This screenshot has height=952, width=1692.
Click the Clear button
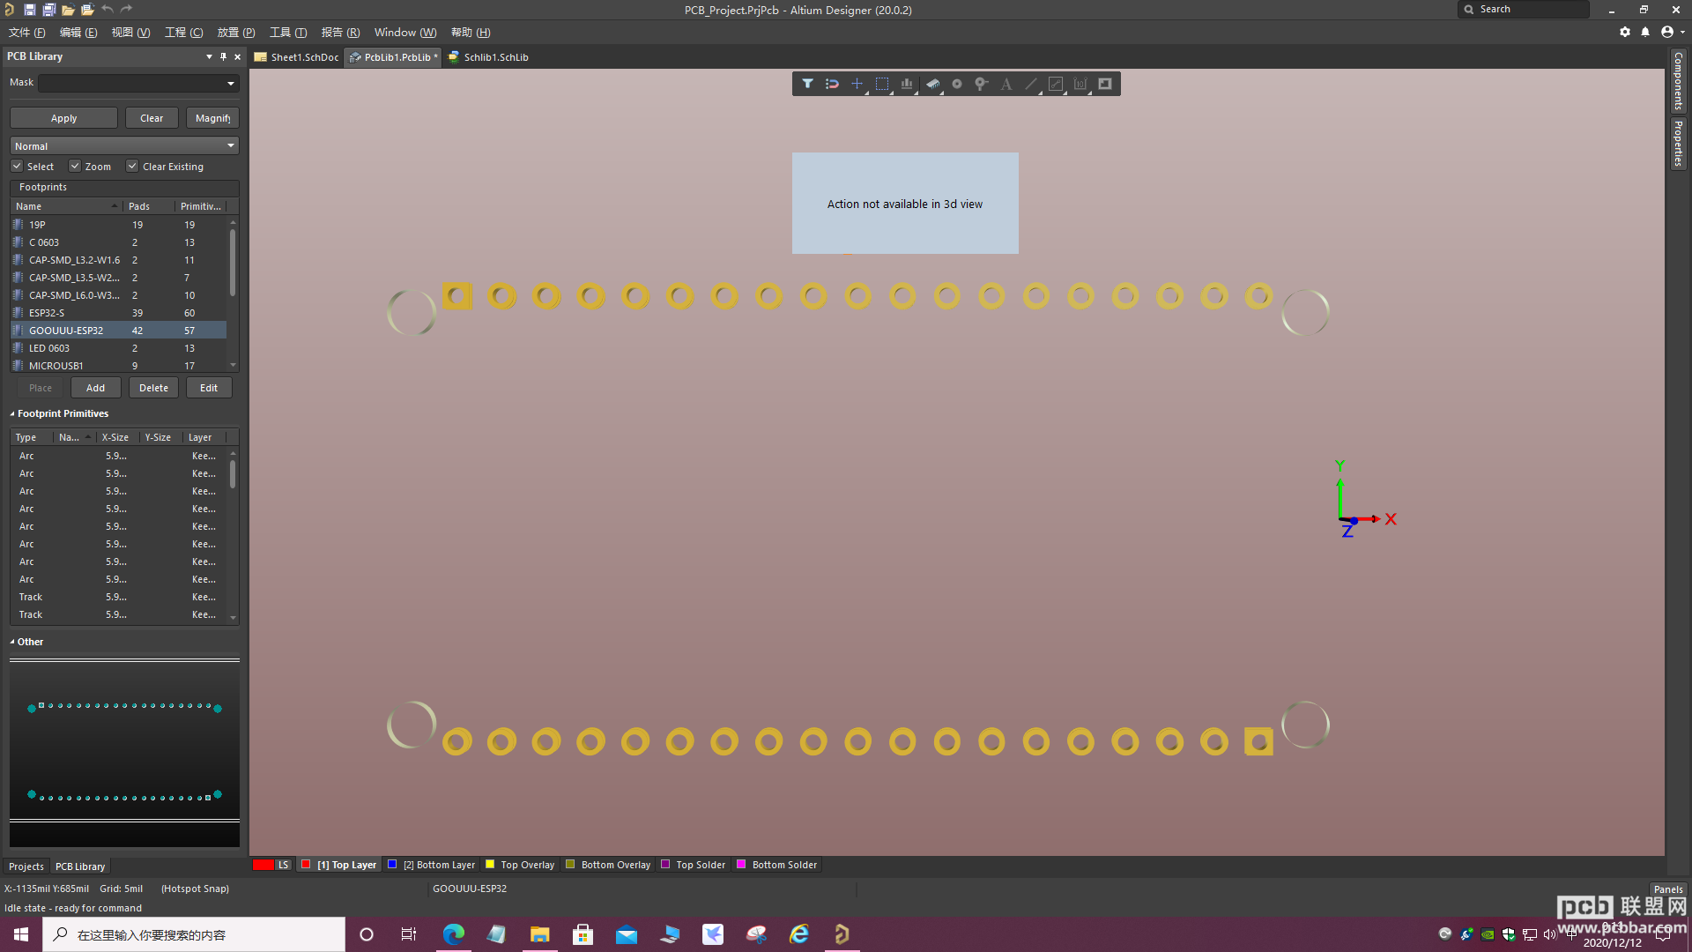pyautogui.click(x=152, y=118)
